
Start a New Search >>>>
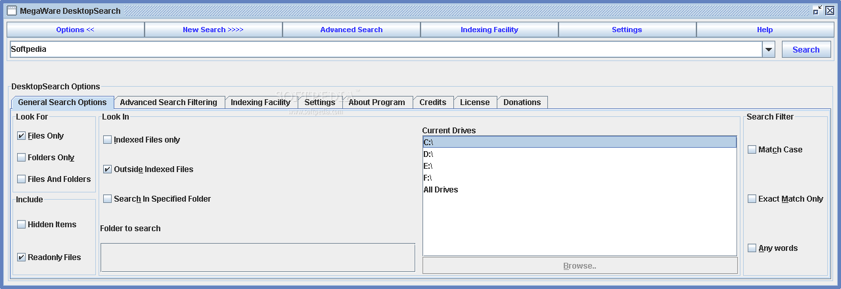coord(214,30)
